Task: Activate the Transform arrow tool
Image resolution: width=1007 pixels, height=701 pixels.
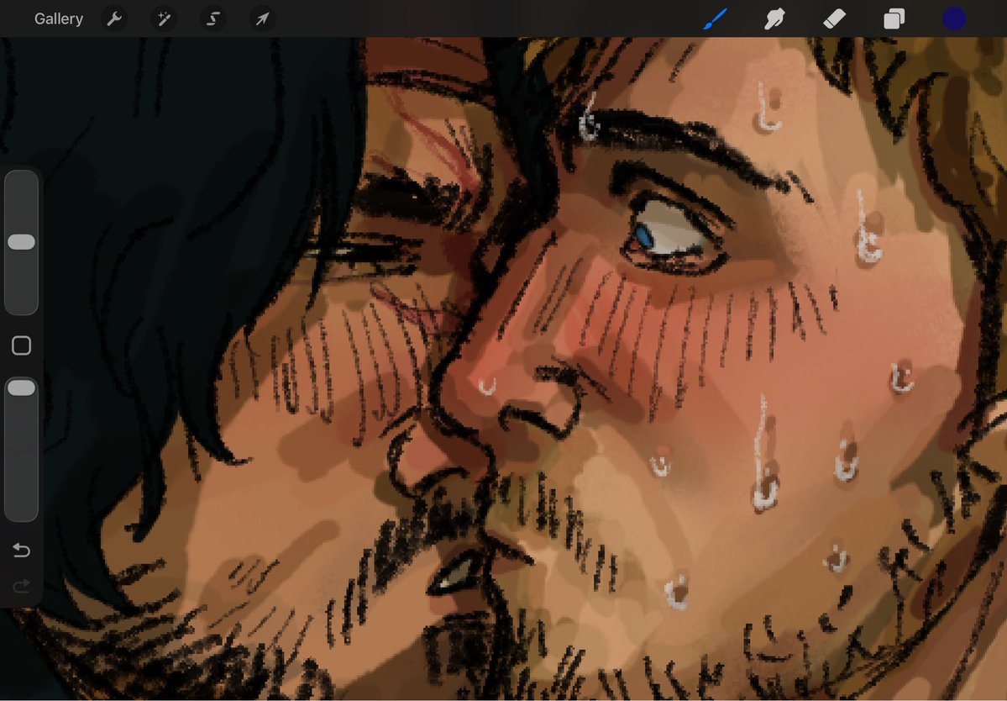Action: [262, 18]
